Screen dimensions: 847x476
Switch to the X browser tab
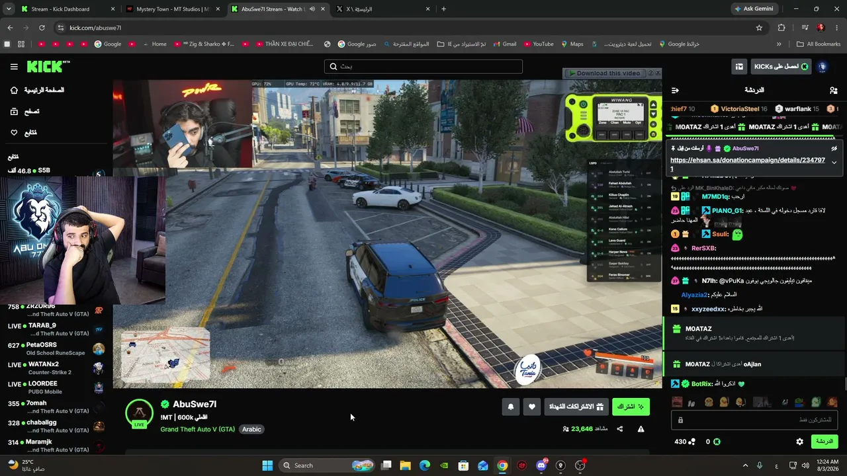pyautogui.click(x=384, y=9)
